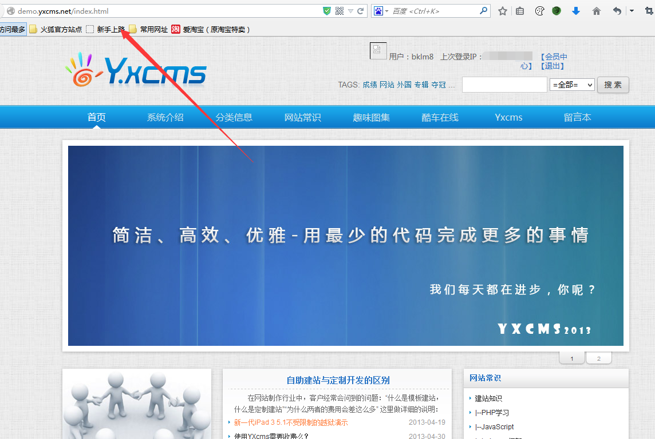
Task: Select the 趣味图集 navigation tab
Action: (372, 117)
